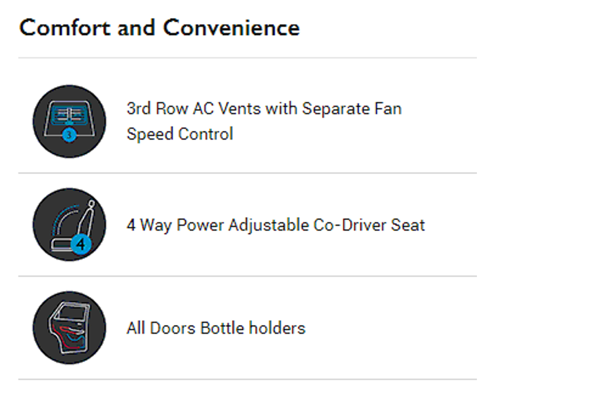Click the seat headrest in the seat icon
This screenshot has height=416, width=598.
(x=91, y=204)
